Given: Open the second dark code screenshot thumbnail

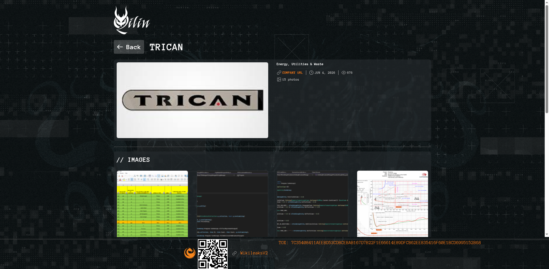Looking at the screenshot, I should [232, 204].
